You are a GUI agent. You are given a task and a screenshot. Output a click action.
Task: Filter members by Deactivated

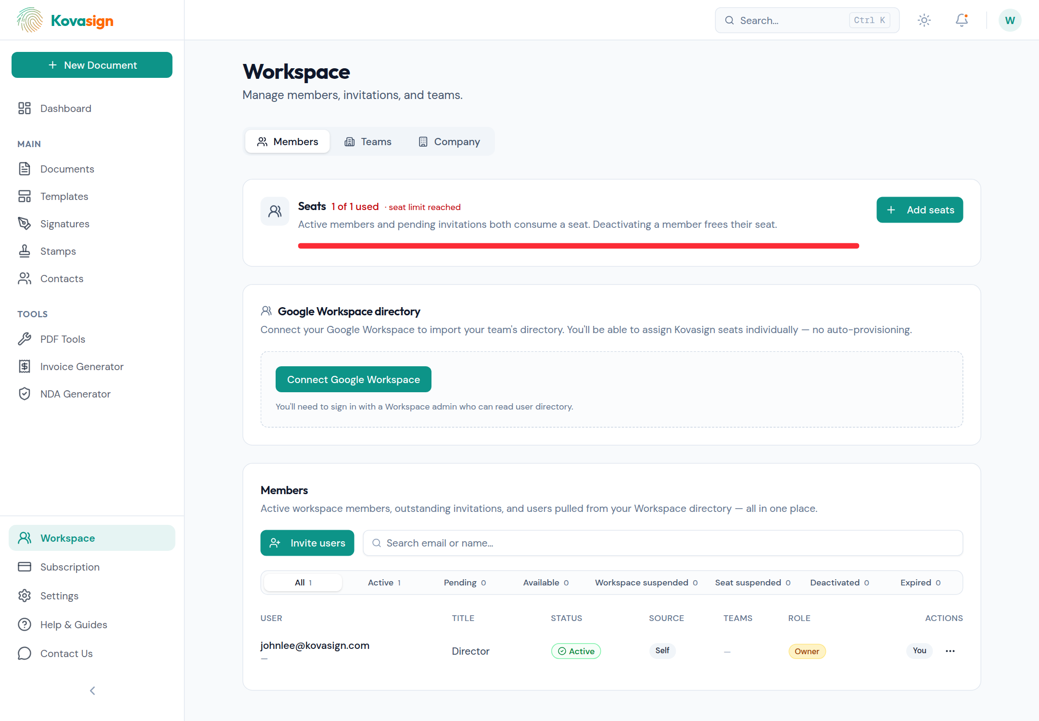839,583
